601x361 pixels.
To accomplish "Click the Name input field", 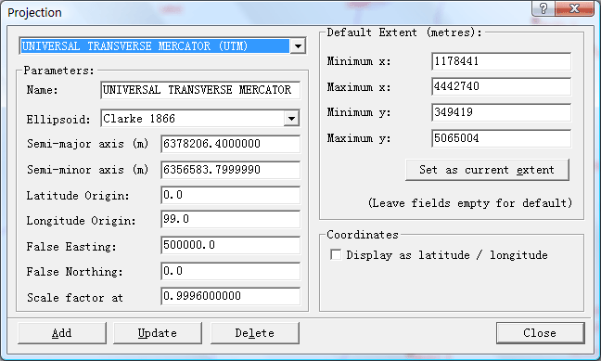I will (x=200, y=90).
